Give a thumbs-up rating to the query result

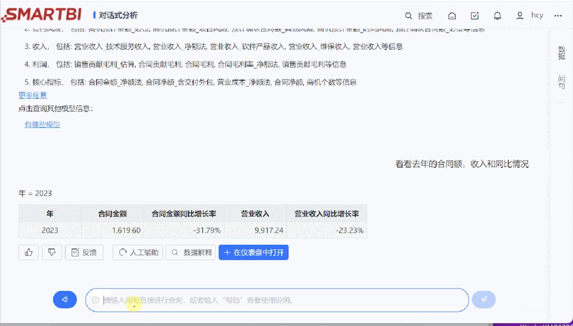[x=28, y=252]
